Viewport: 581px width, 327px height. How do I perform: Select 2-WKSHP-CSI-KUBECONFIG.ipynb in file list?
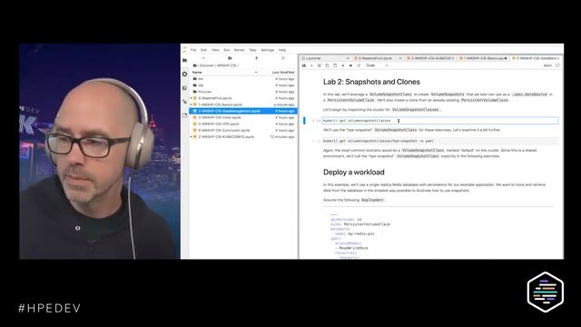pyautogui.click(x=243, y=137)
